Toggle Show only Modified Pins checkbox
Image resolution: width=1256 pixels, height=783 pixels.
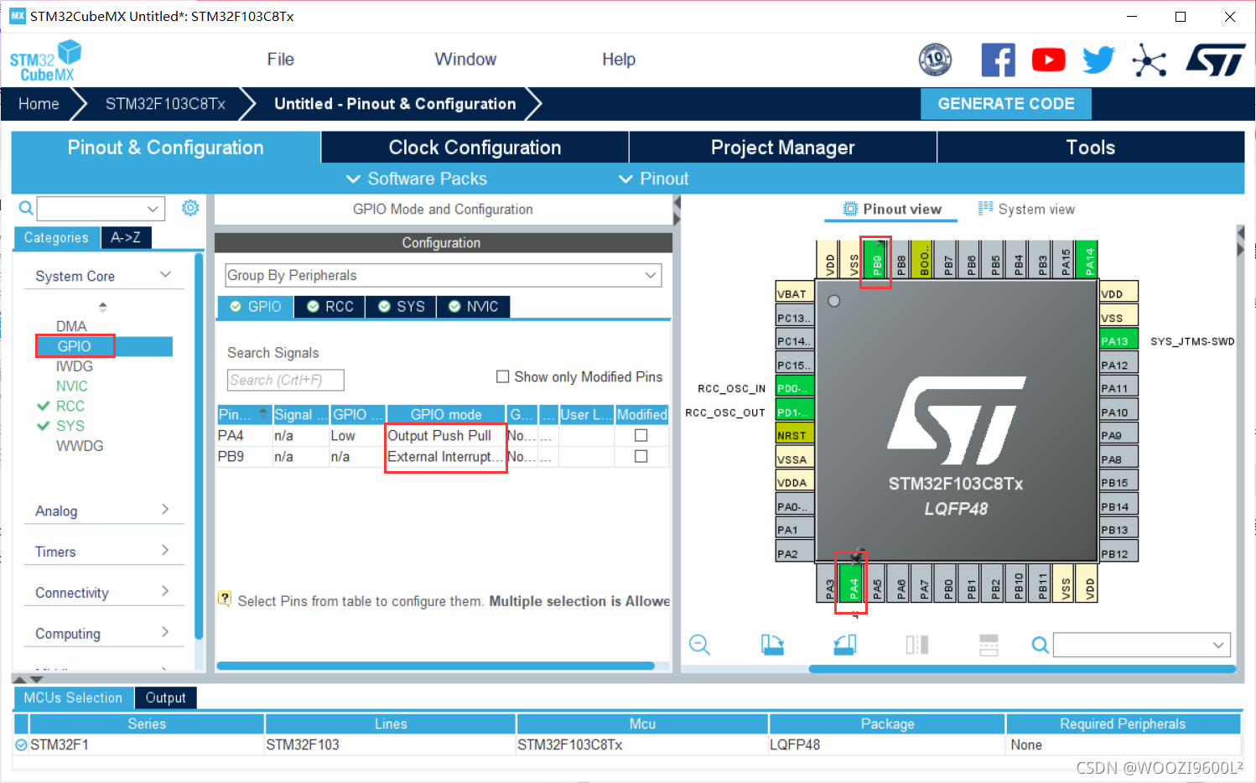[503, 376]
